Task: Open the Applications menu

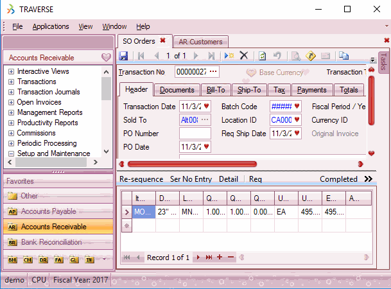Action: pos(51,26)
